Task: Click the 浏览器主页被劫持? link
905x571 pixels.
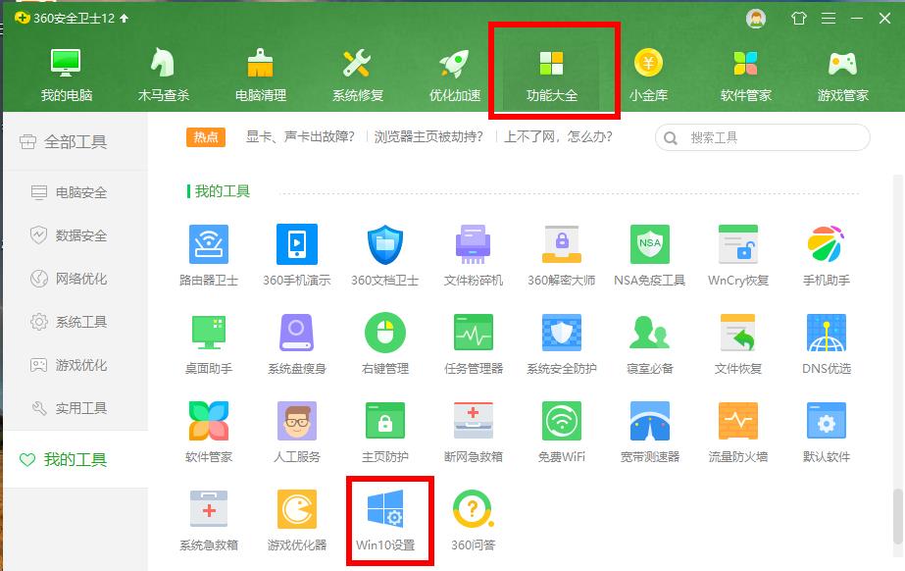Action: click(428, 136)
